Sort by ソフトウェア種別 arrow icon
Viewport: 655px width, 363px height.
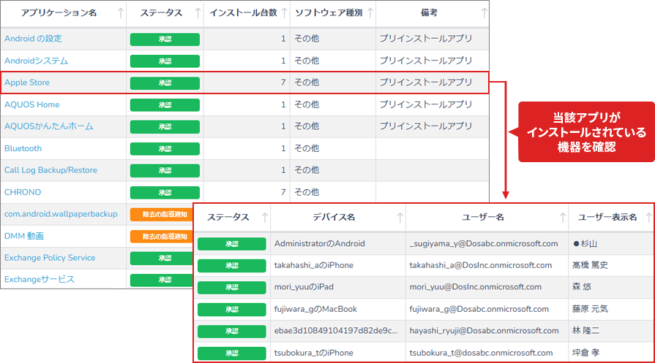(370, 13)
